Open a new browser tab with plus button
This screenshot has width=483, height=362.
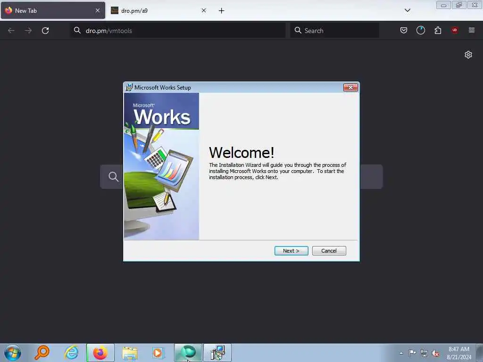pyautogui.click(x=222, y=11)
